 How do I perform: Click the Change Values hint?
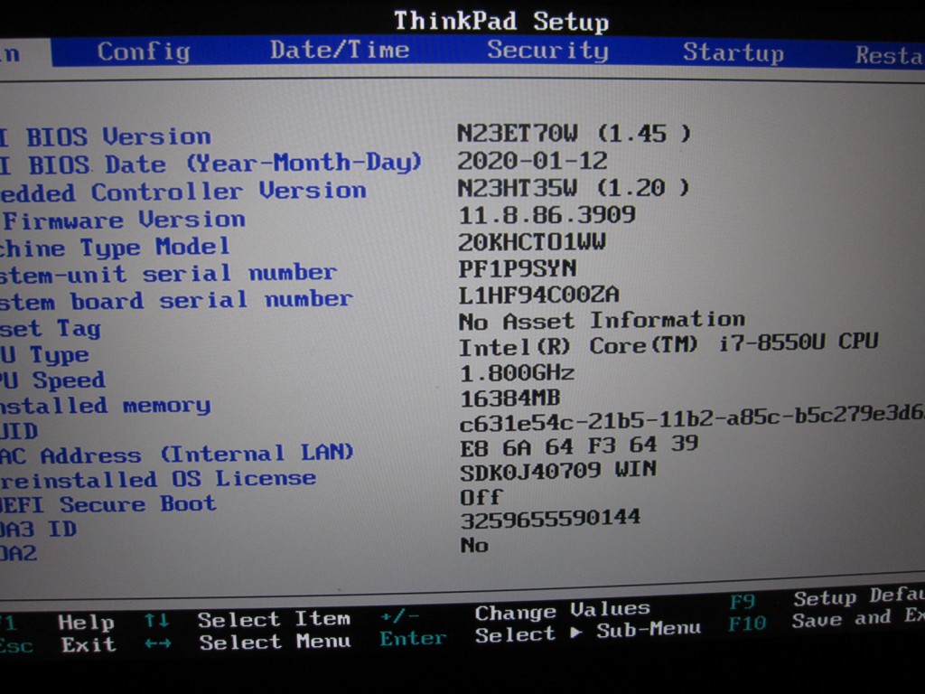[x=562, y=611]
